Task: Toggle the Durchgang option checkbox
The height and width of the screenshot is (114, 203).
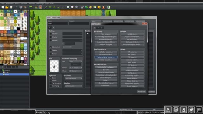Action: [51, 86]
